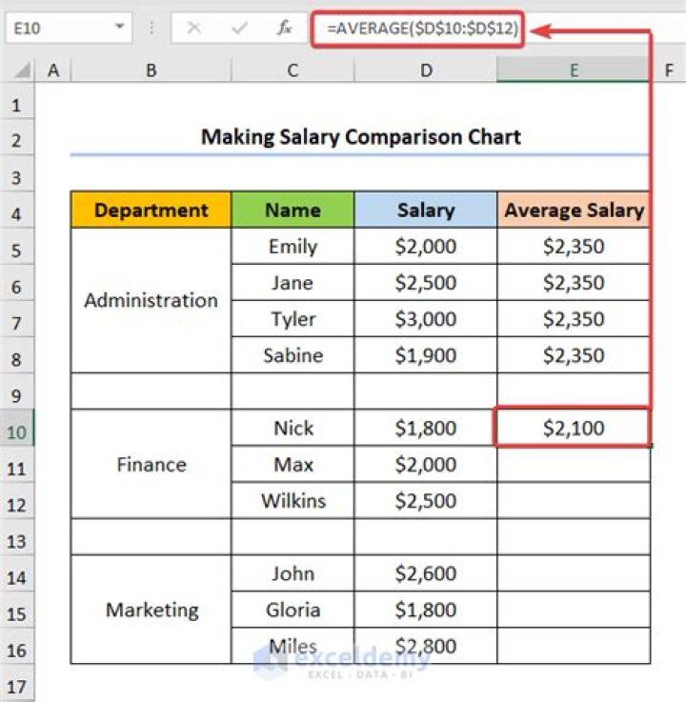686x702 pixels.
Task: Select column D header
Action: (425, 70)
